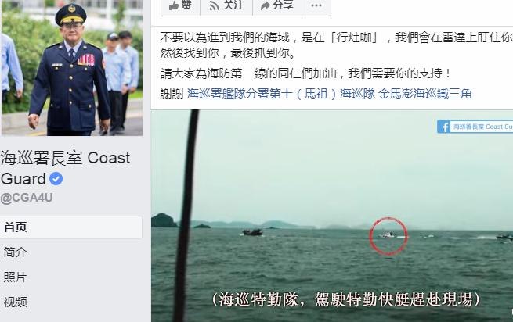Open link 海巡署艦隊分署第十（馬祖）海巡隊
Viewport: 513px width, 322px height.
pos(280,94)
